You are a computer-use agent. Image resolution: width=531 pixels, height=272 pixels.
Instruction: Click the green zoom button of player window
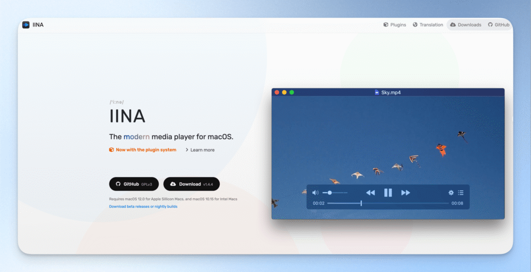pos(291,92)
